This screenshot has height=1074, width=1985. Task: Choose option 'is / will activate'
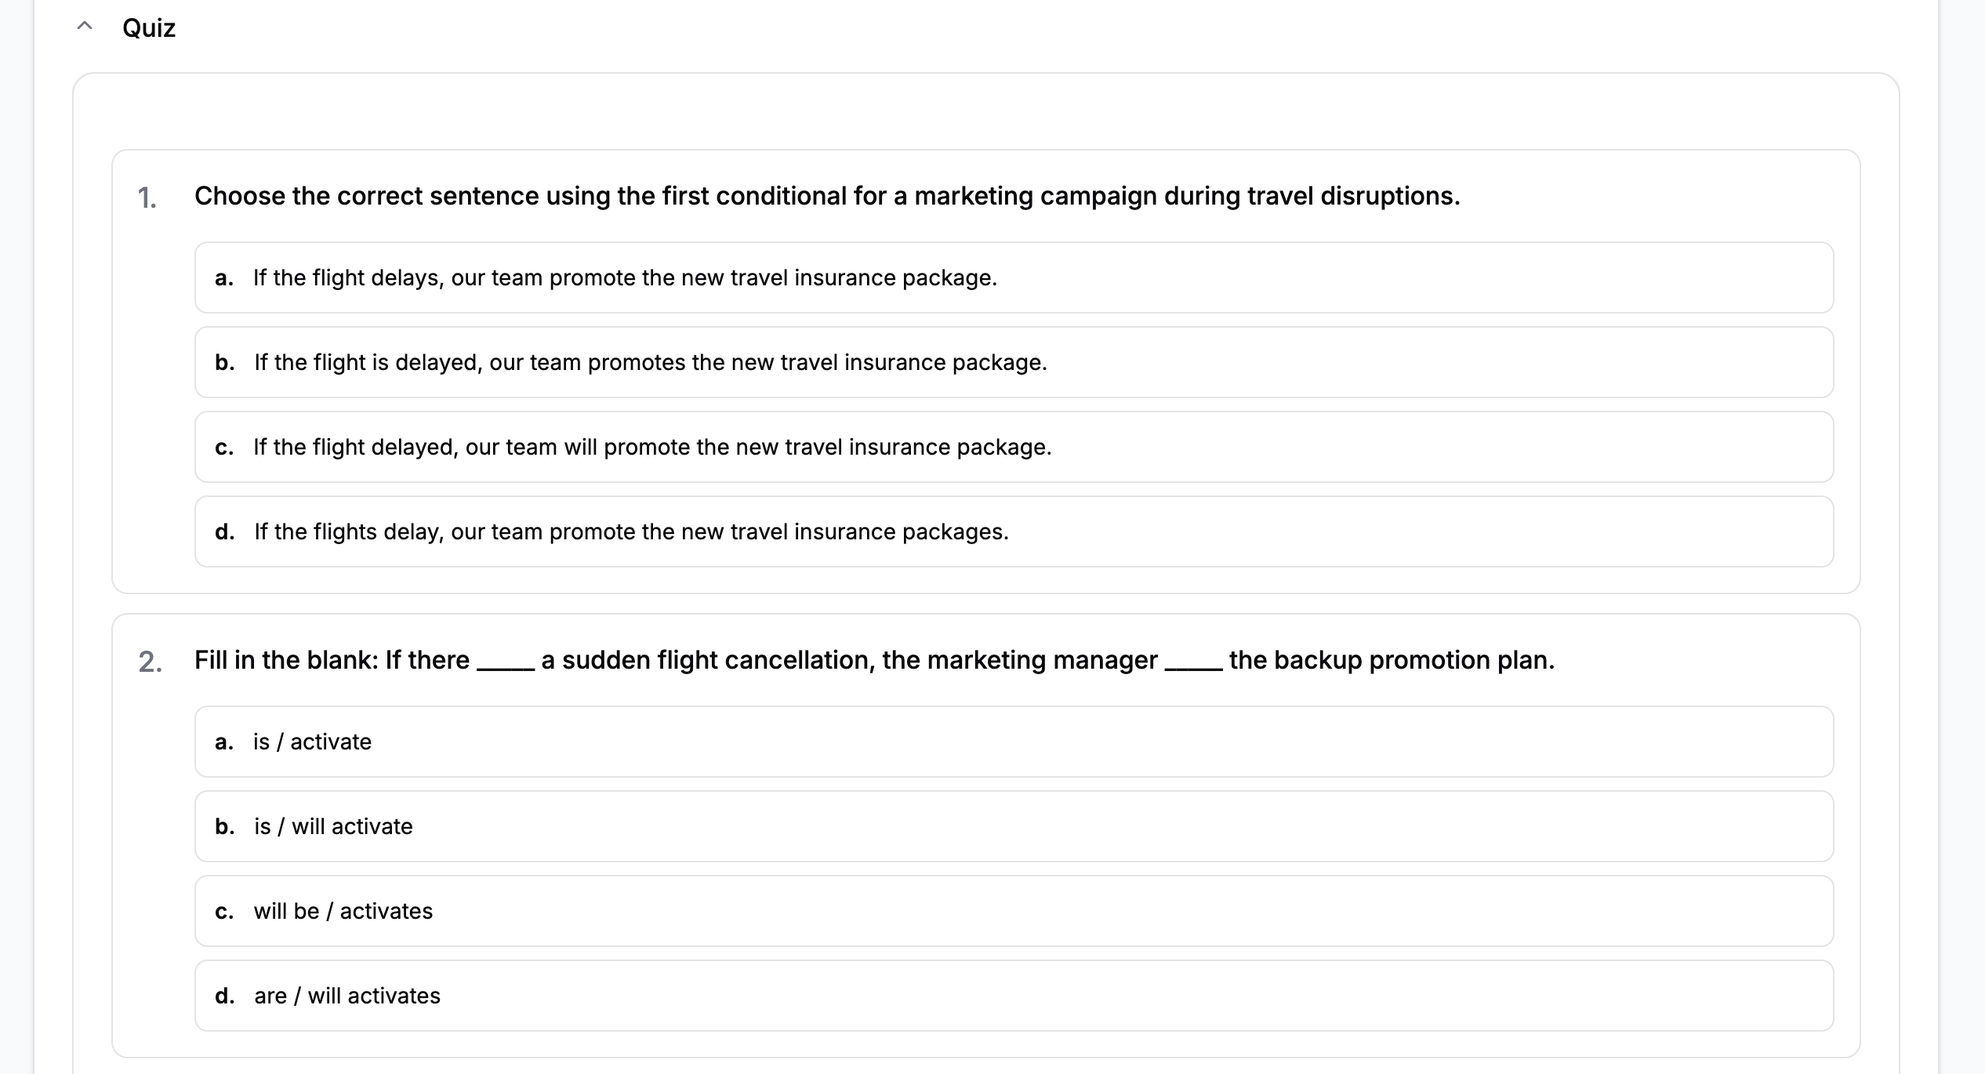[1014, 826]
